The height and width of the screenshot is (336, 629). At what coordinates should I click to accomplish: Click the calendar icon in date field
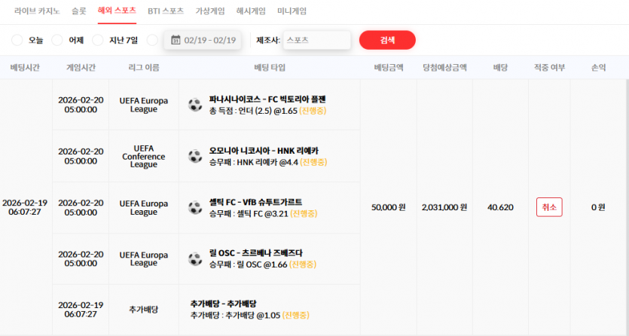pyautogui.click(x=176, y=40)
